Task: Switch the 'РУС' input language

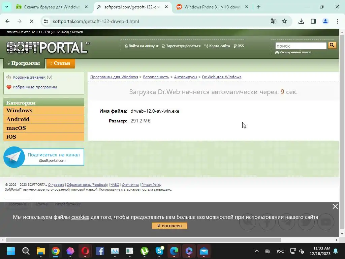Action: point(280,251)
